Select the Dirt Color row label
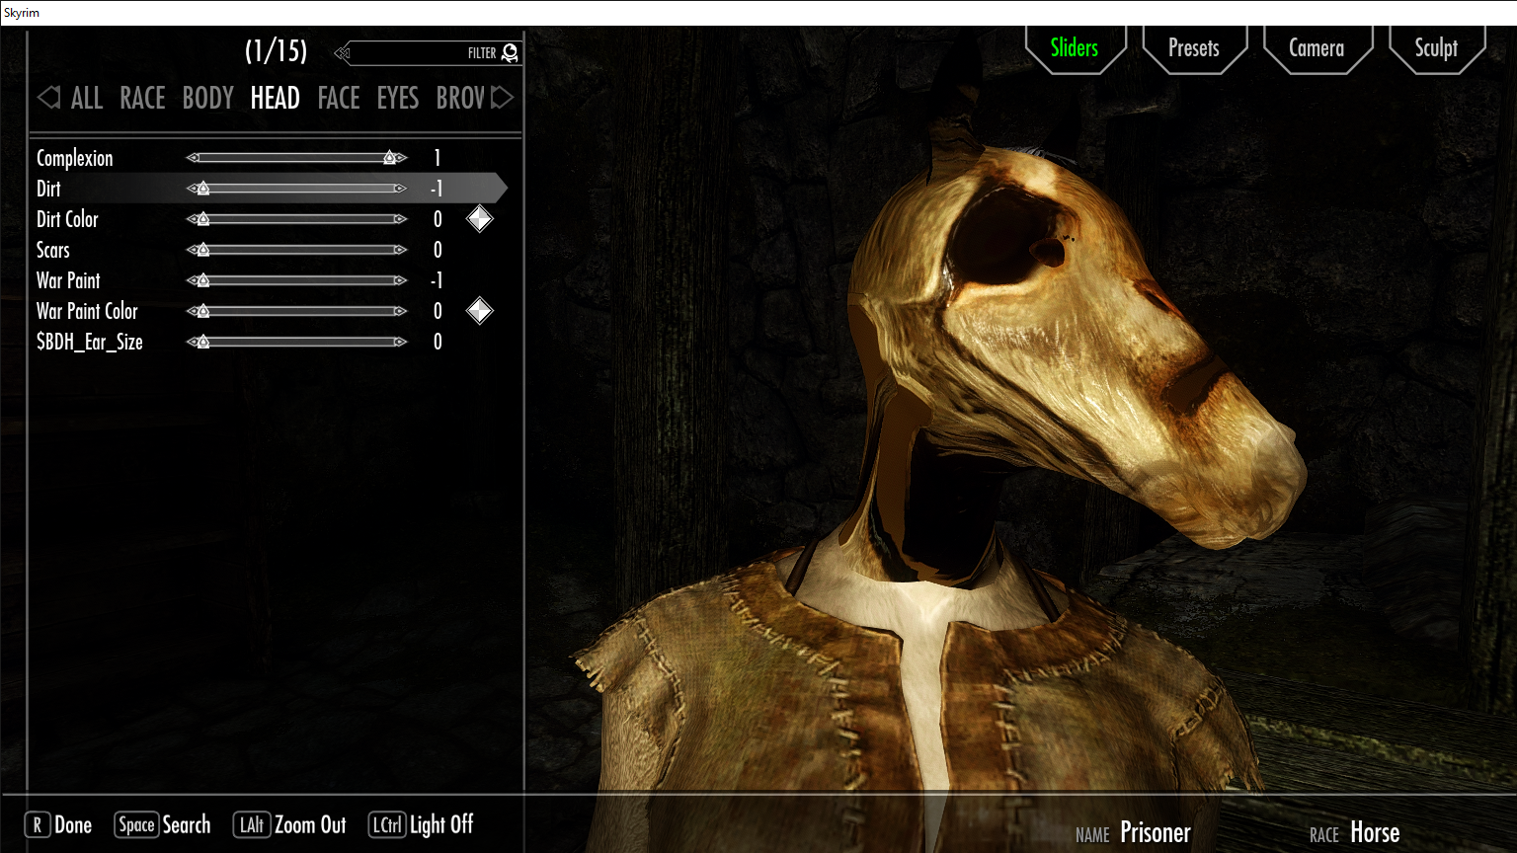Screen dimensions: 1517x853 coord(67,219)
